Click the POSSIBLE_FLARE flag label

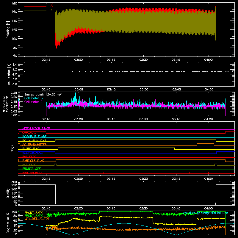click(34, 137)
